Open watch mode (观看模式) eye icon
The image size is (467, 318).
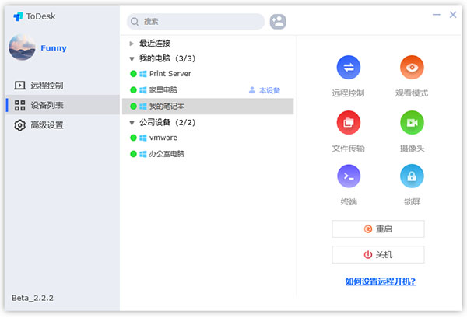coord(412,68)
